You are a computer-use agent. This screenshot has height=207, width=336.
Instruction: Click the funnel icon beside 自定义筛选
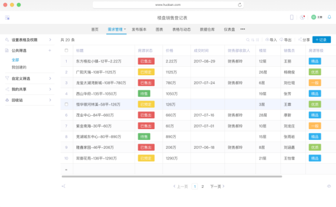pyautogui.click(x=7, y=78)
